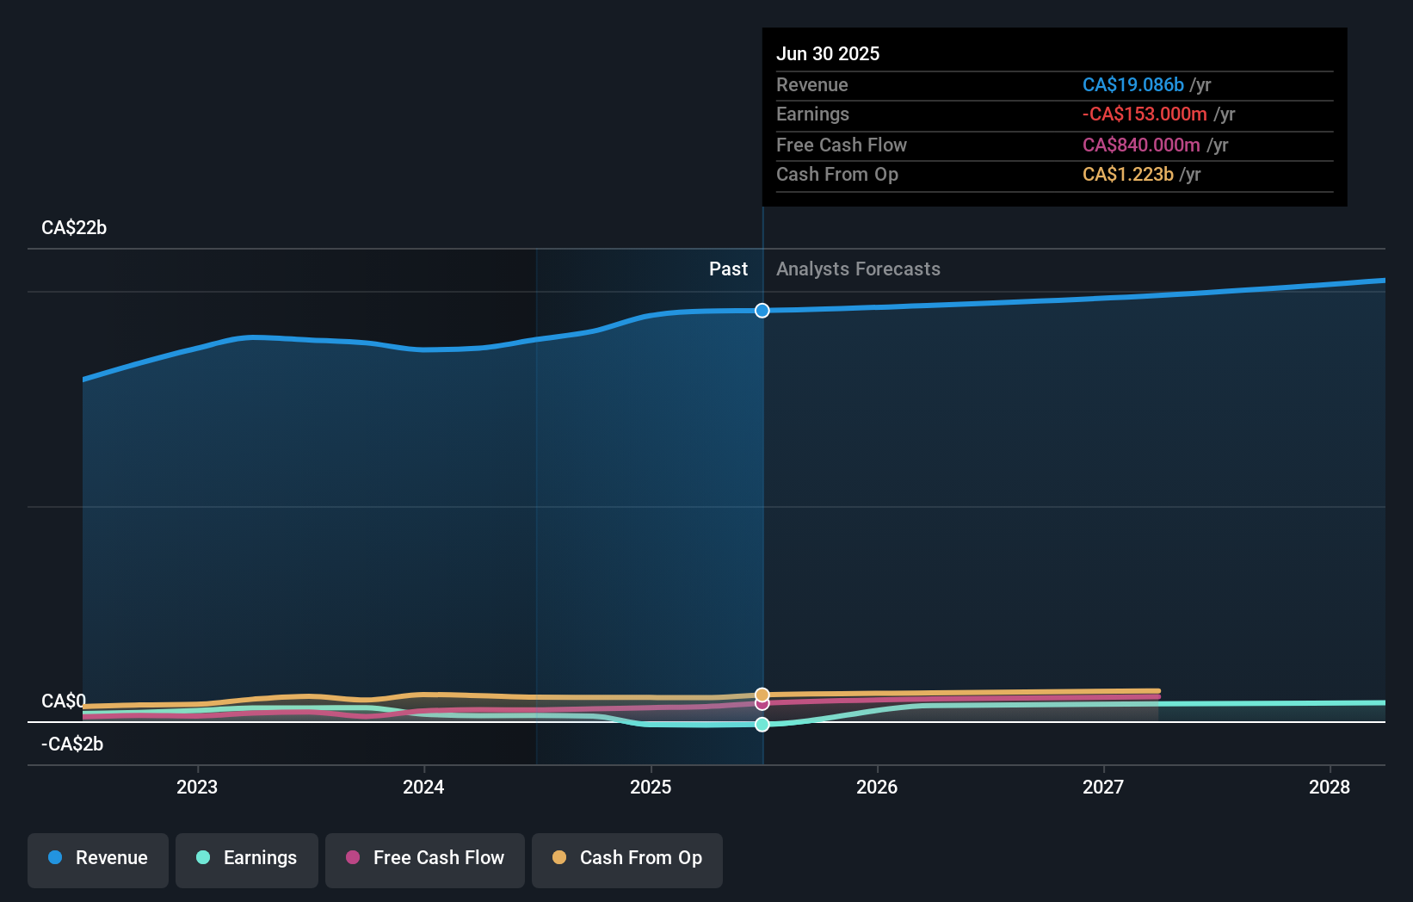Click the blue shaded highlighted forecast band
Screen dimensions: 1413x902
tap(649, 516)
